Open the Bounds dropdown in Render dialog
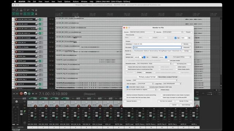Viewport: 234px width, 131px height. (173, 32)
